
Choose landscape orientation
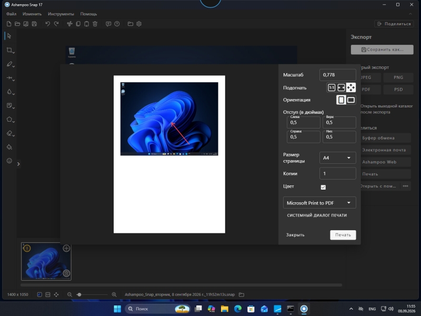[351, 100]
